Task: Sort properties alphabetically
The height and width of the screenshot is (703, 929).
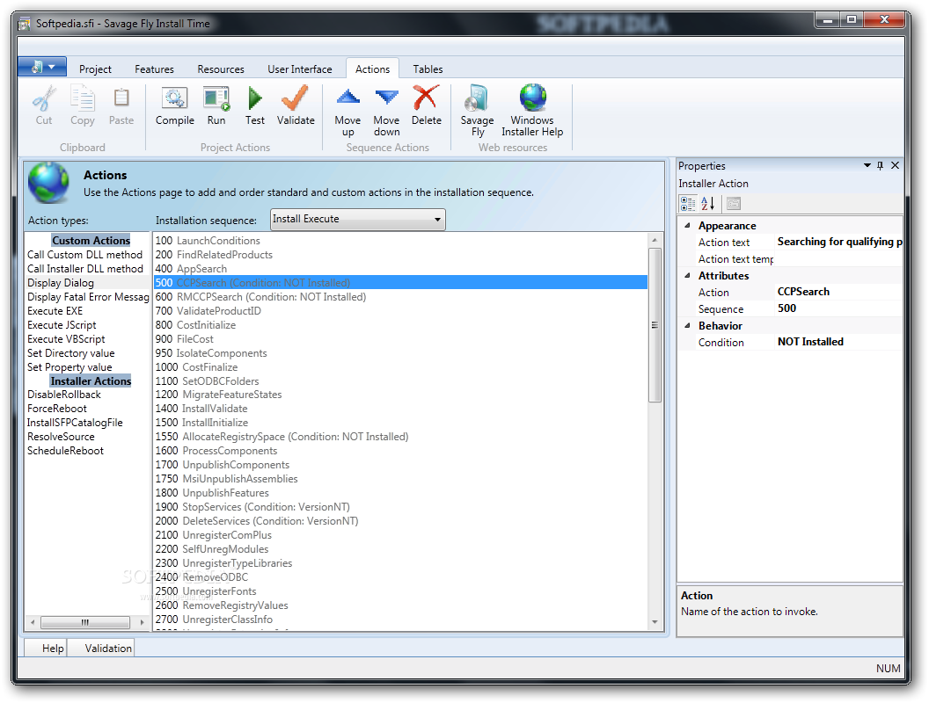Action: (707, 204)
